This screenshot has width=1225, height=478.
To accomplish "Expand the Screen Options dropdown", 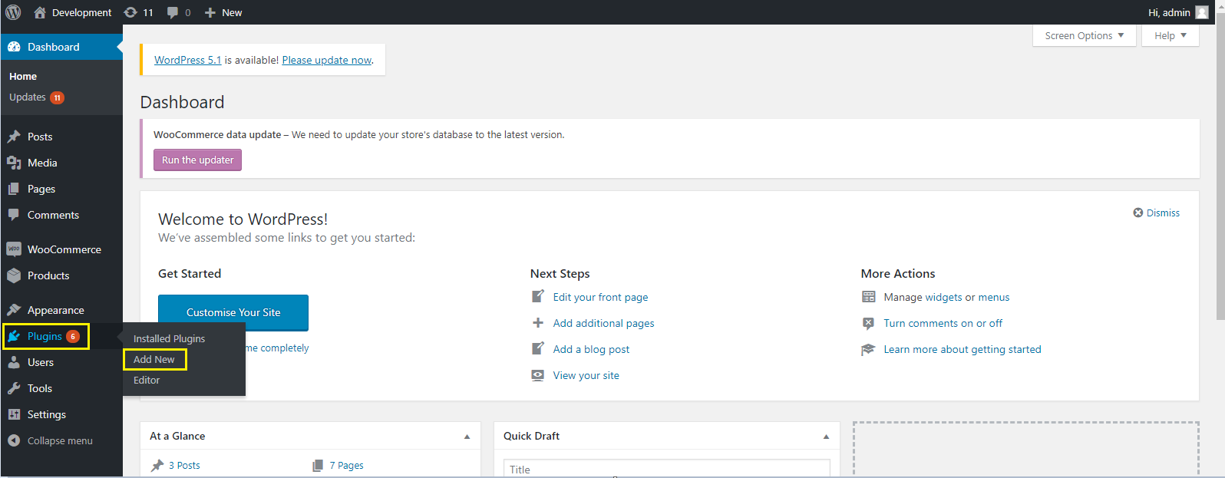I will click(x=1085, y=35).
